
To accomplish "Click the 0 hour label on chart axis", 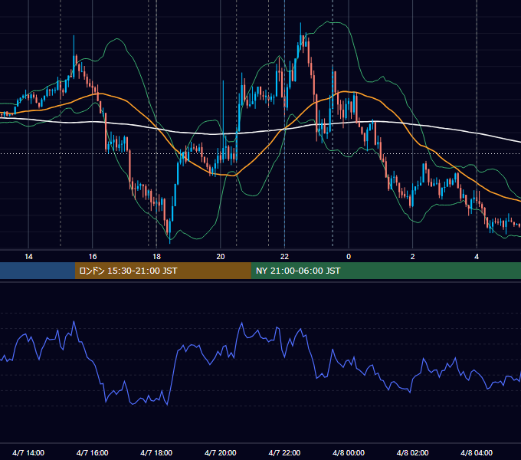I will (349, 257).
